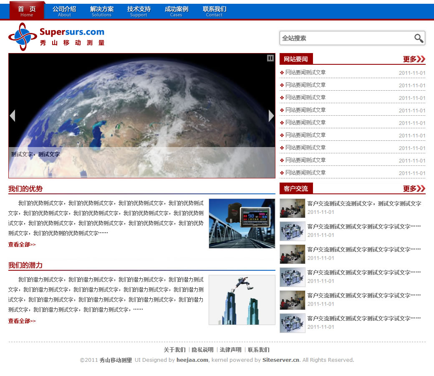Click heejaa.com in the footer

192,360
